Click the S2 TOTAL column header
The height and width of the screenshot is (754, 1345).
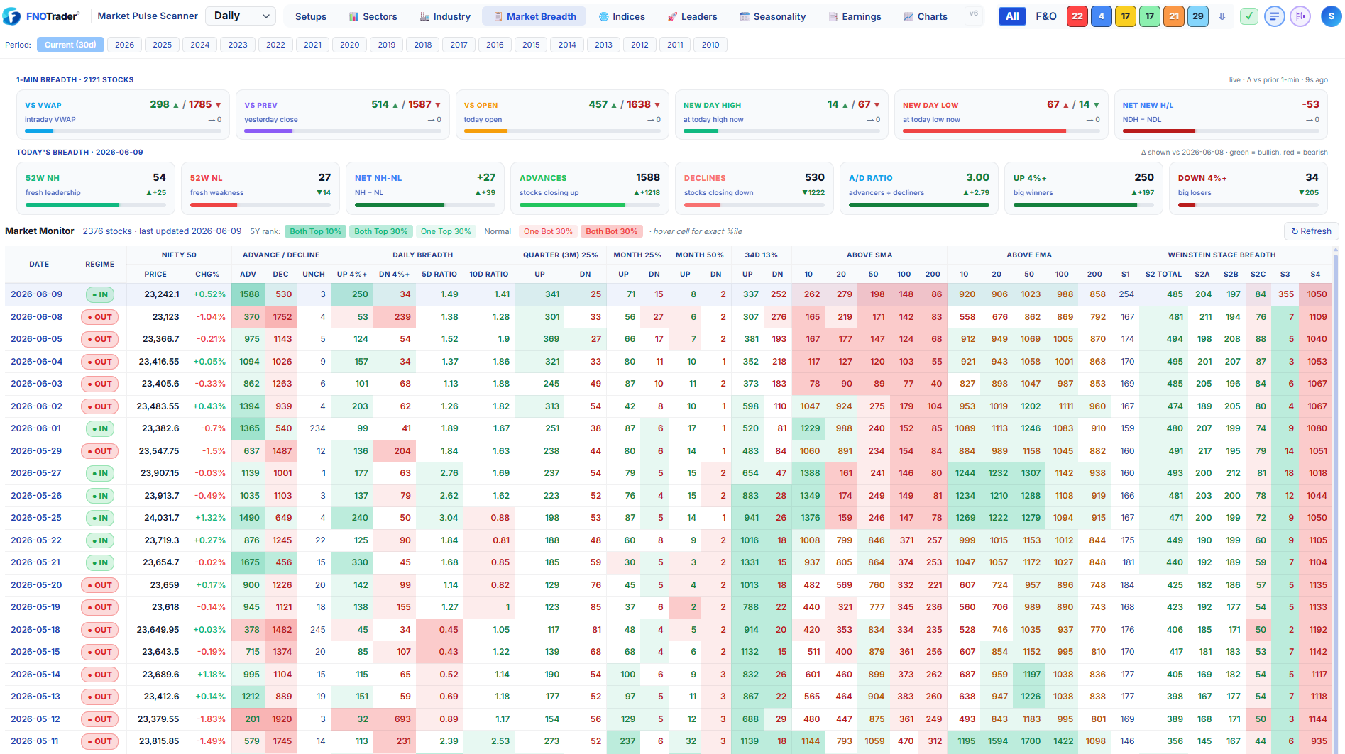click(x=1163, y=274)
